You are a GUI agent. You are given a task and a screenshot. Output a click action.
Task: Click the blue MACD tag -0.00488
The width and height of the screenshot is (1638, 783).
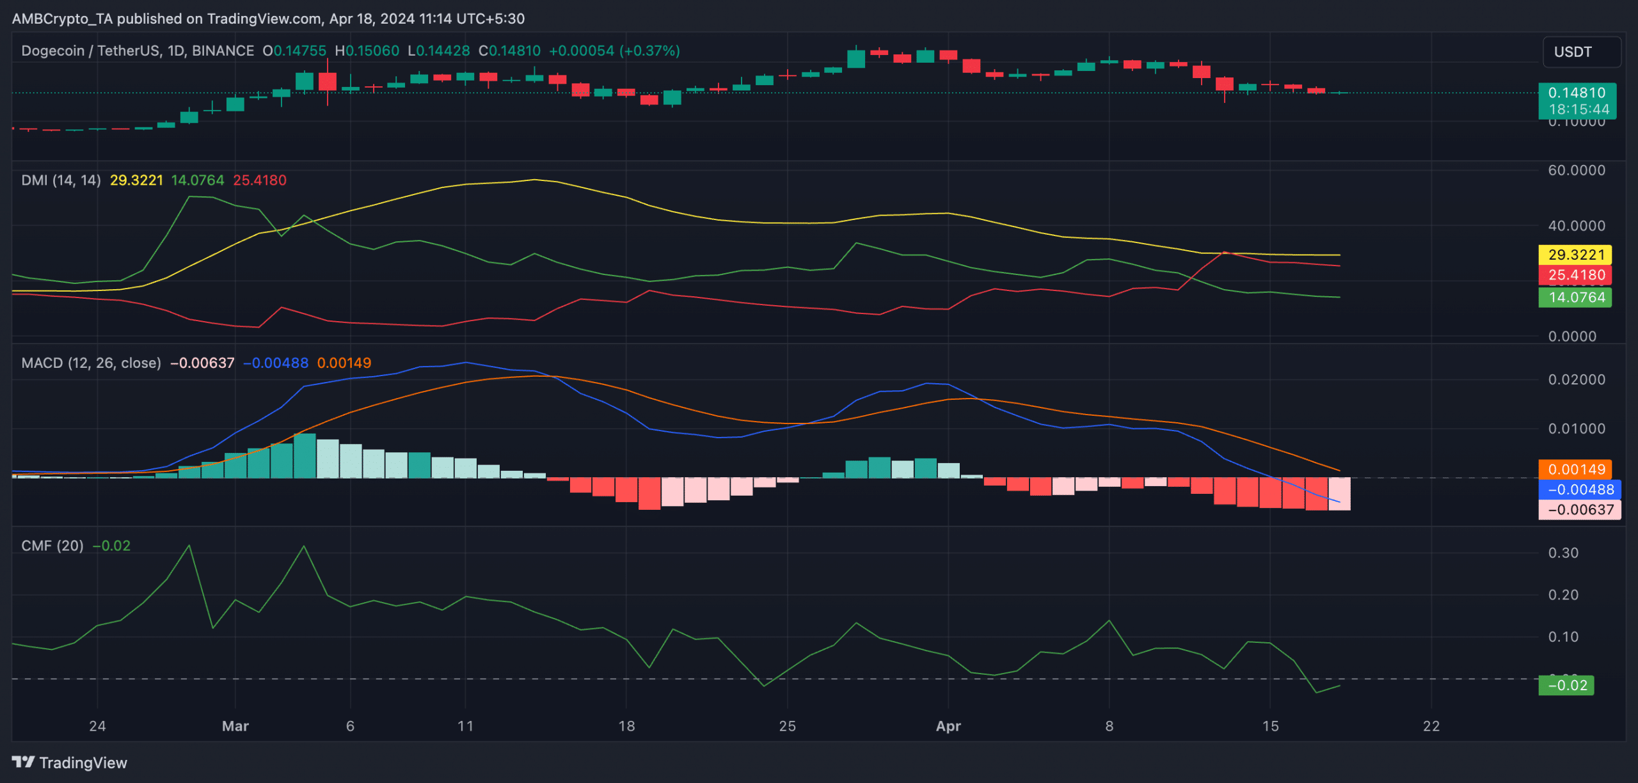[1579, 489]
